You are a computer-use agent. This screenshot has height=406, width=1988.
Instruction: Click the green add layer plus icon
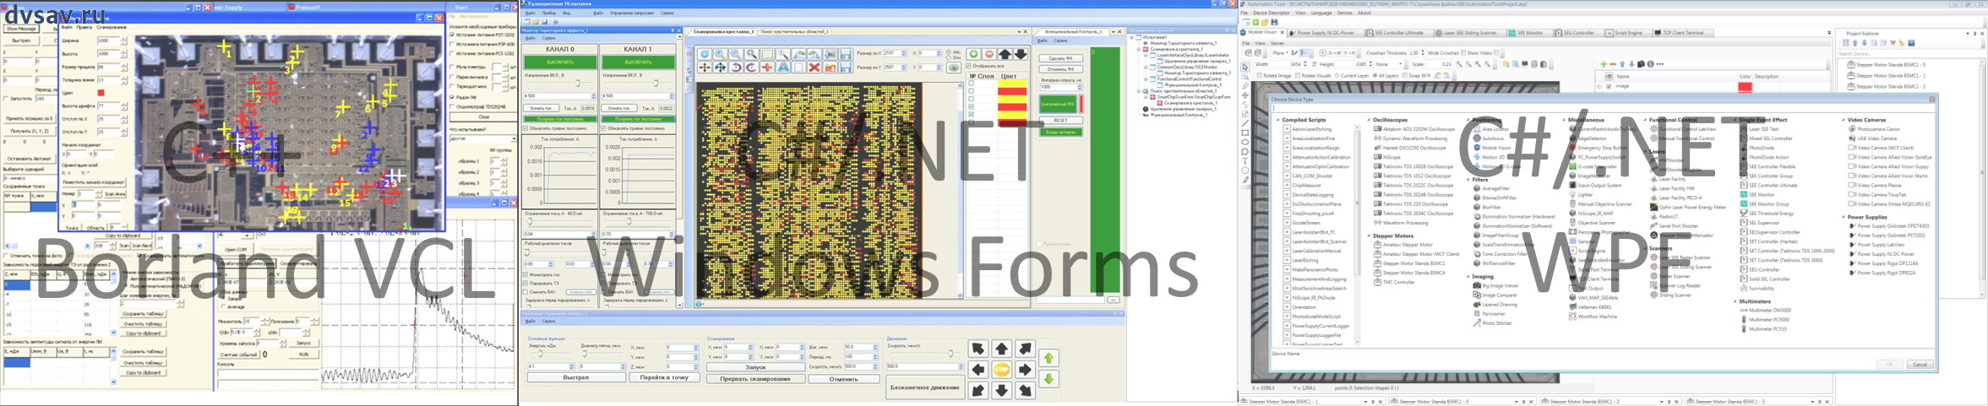(973, 54)
